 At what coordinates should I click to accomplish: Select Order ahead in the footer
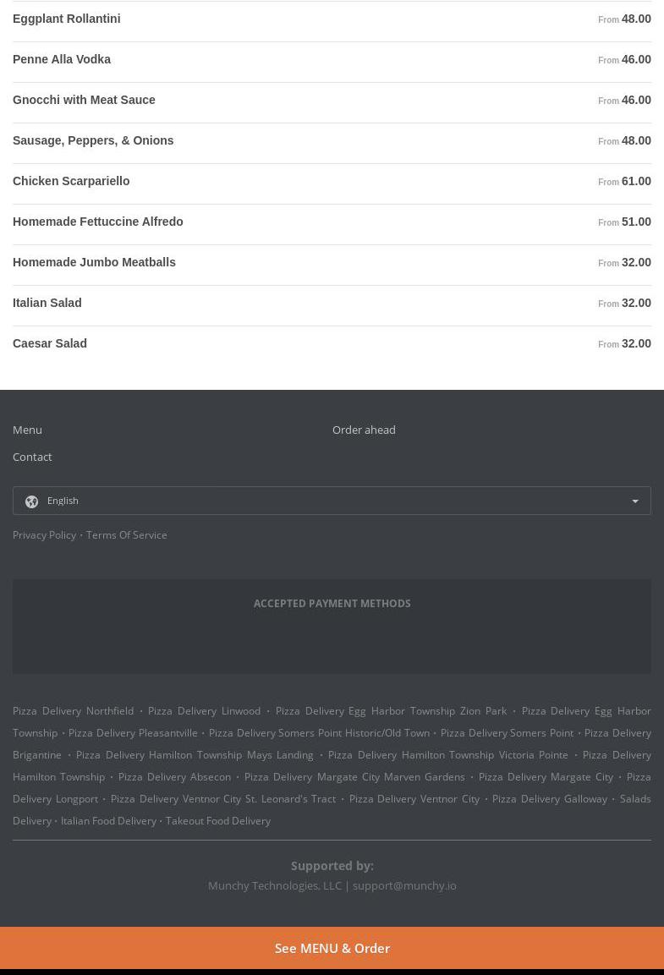(x=364, y=430)
